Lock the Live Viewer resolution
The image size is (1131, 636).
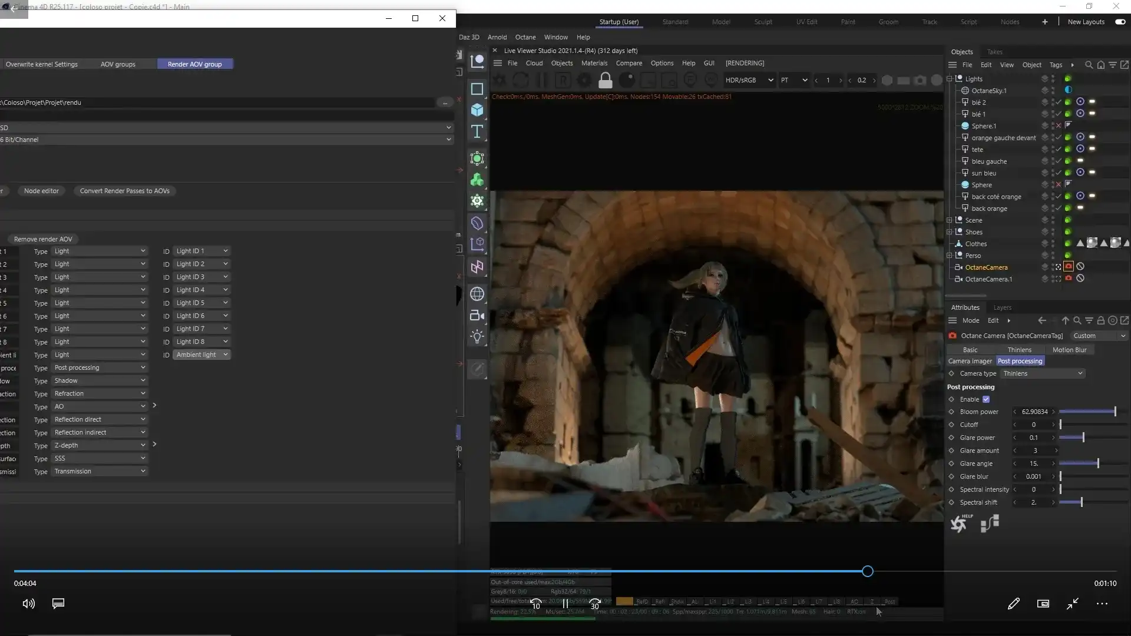point(605,80)
